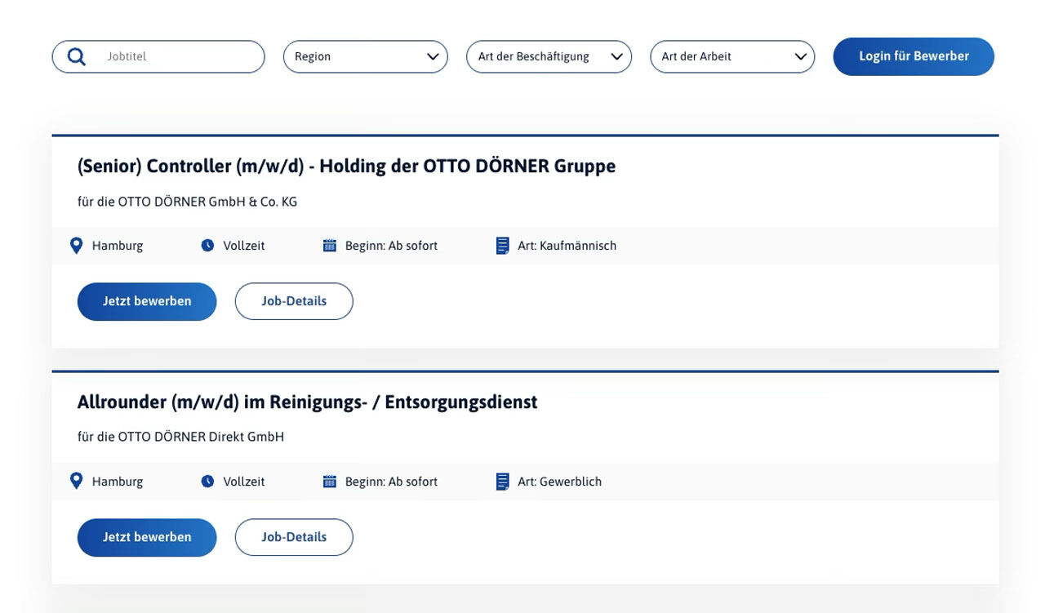Screen dimensions: 1045x613
Task: Open the Region dropdown
Action: tap(366, 57)
